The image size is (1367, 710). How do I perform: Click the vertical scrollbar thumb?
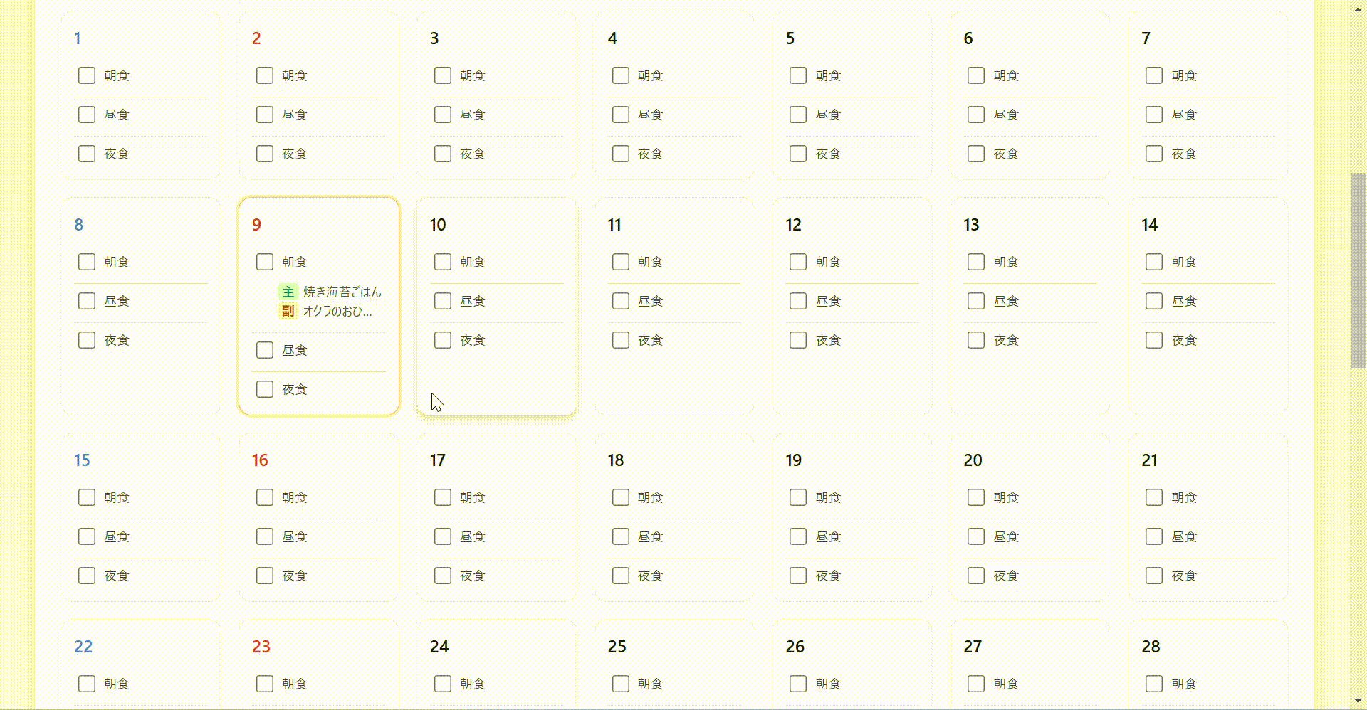click(x=1358, y=270)
